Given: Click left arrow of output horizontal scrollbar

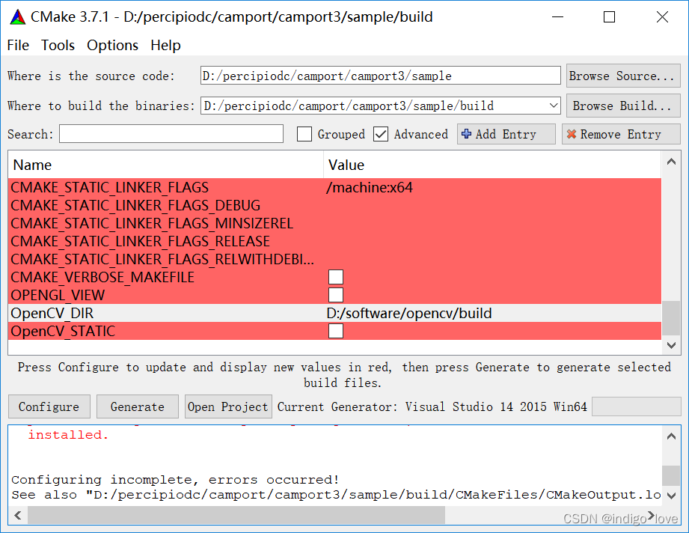Looking at the screenshot, I should tap(18, 515).
